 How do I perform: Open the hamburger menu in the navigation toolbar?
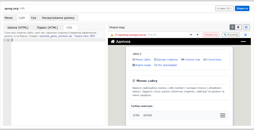[223, 115]
